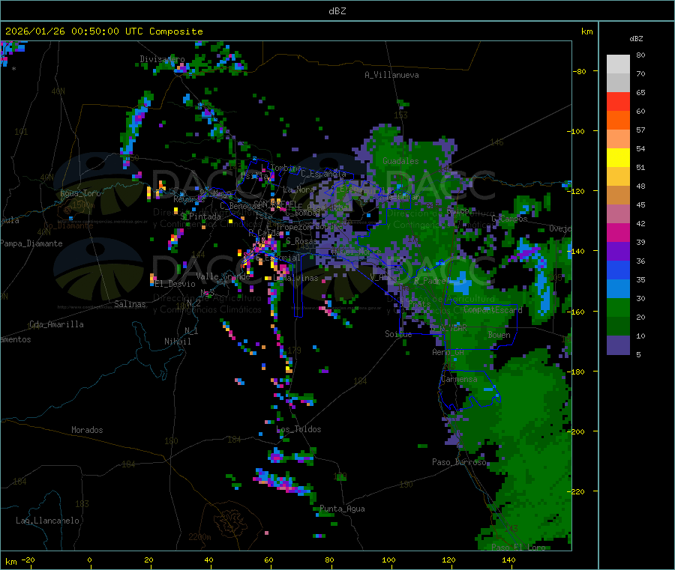The image size is (675, 570).
Task: Click the 2200m volcano contour label
Action: pos(199,537)
